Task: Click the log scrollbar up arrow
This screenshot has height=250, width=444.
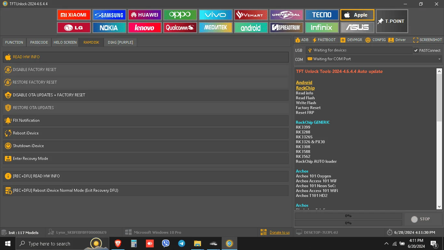Action: point(439,71)
